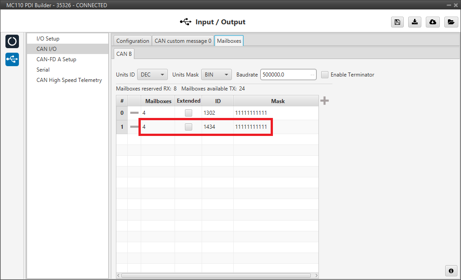The width and height of the screenshot is (461, 280).
Task: Open the Units Mask BIN dropdown
Action: pos(216,75)
